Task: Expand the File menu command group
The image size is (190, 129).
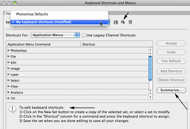Action: [x=9, y=56]
